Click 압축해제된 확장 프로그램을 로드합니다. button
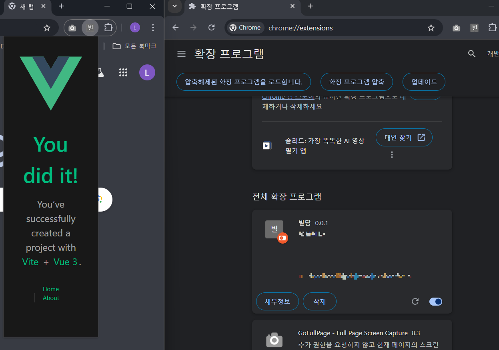 [x=244, y=82]
